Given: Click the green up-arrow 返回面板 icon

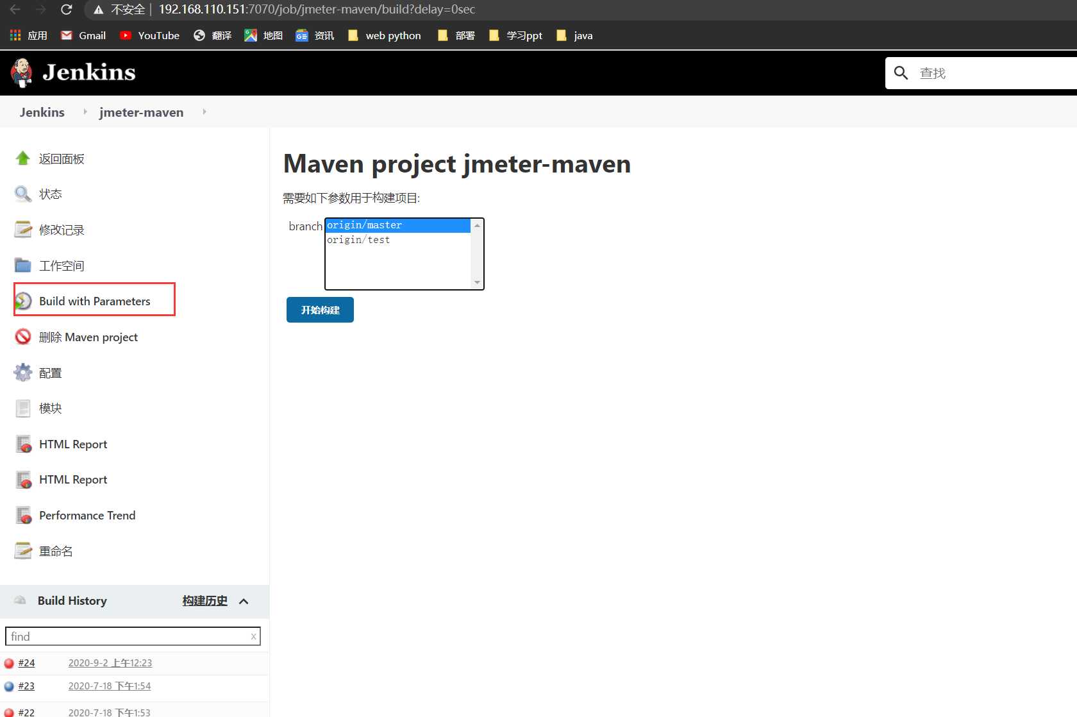Looking at the screenshot, I should (23, 158).
